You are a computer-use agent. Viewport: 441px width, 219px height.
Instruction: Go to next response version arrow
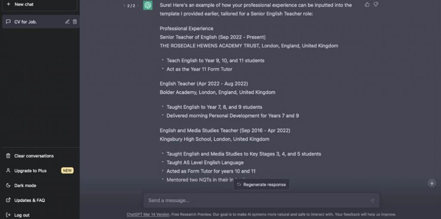138,6
